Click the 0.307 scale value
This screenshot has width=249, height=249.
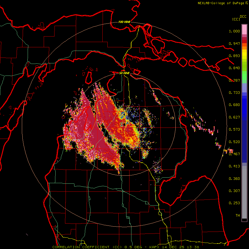(x=234, y=191)
